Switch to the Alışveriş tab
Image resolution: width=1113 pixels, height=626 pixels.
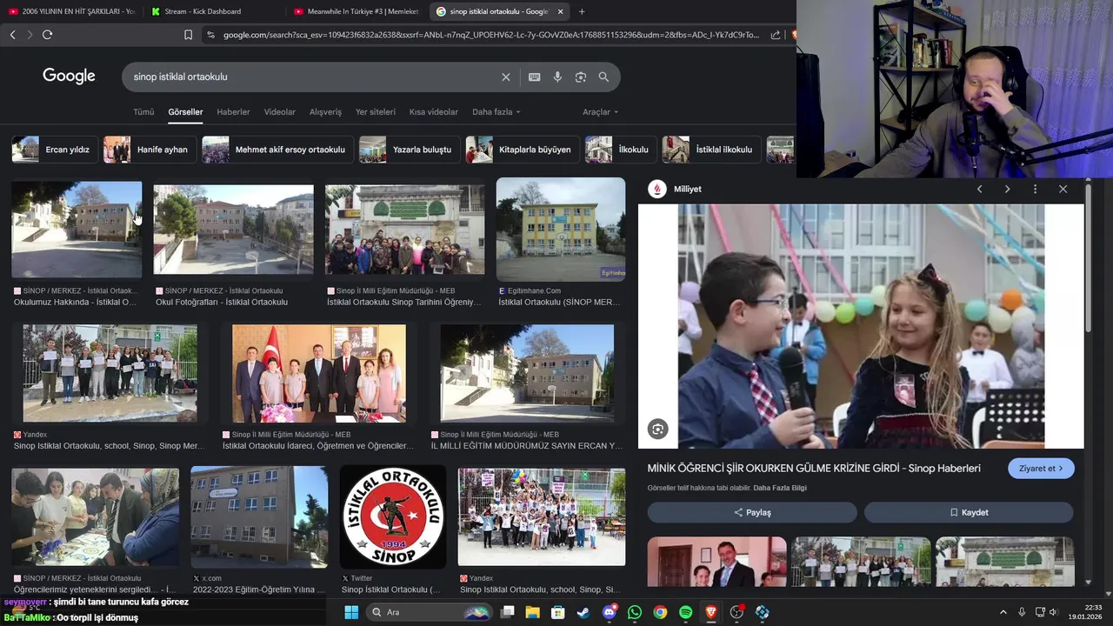pos(326,112)
